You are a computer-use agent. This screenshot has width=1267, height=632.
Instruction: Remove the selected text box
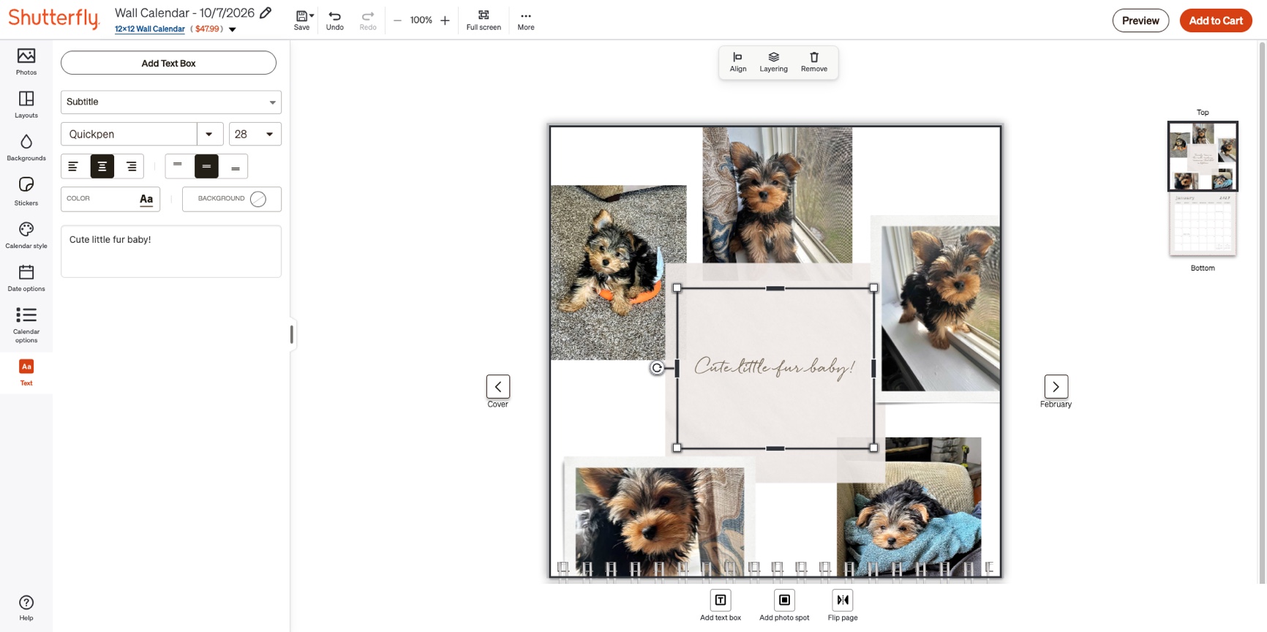coord(814,62)
